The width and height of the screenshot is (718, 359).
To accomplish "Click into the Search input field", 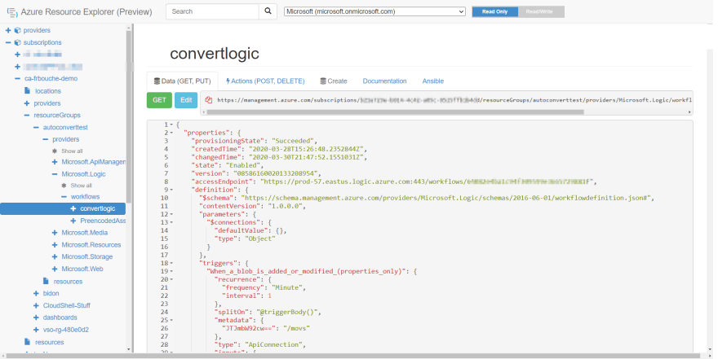I will coord(212,11).
